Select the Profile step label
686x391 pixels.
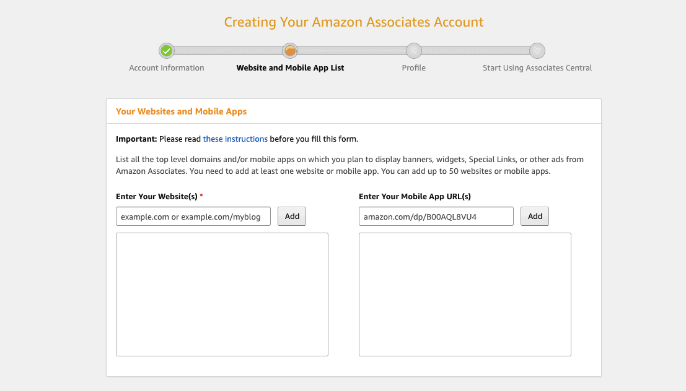pos(413,67)
